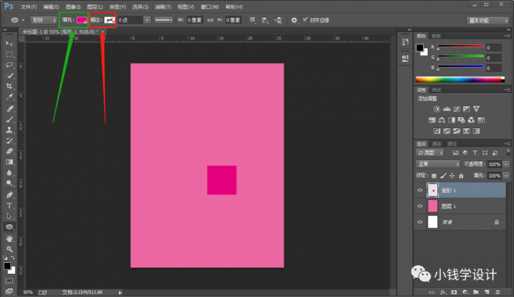Select the History Brush tool
This screenshot has width=514, height=297.
pyautogui.click(x=9, y=140)
